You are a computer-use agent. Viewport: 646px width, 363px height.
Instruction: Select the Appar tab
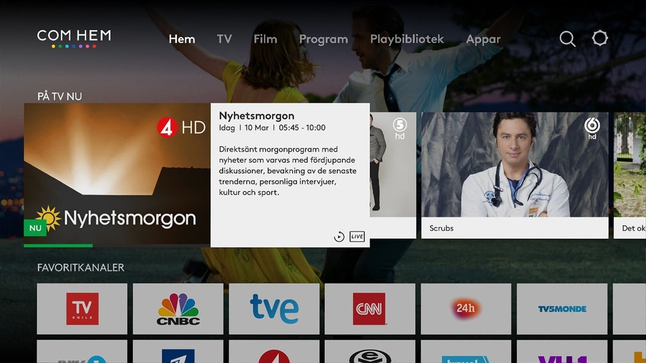point(483,39)
